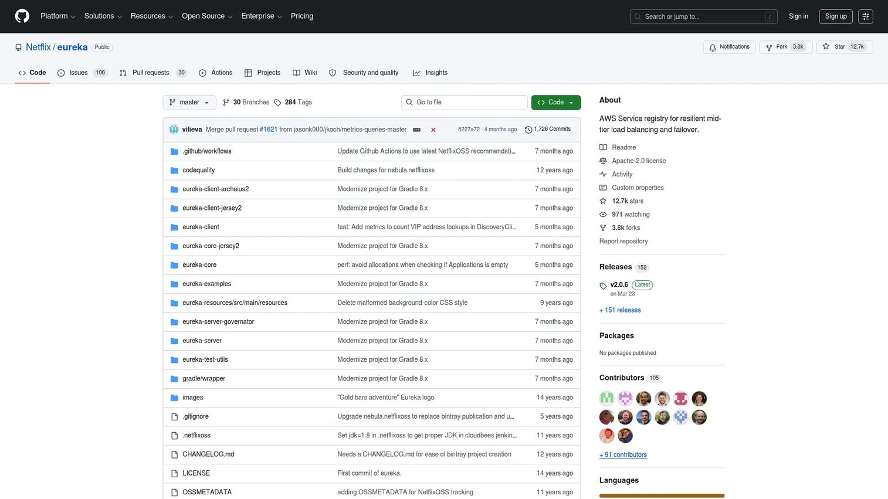Open the Actions tab
The height and width of the screenshot is (499, 888).
[x=216, y=73]
